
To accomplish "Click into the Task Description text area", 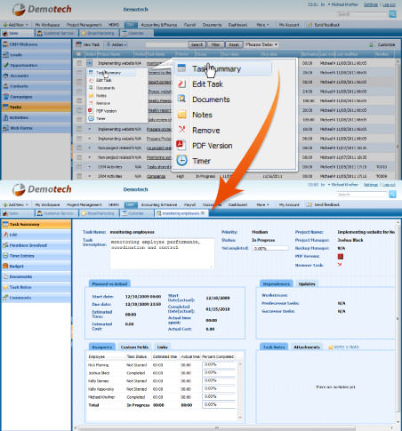I will point(162,254).
